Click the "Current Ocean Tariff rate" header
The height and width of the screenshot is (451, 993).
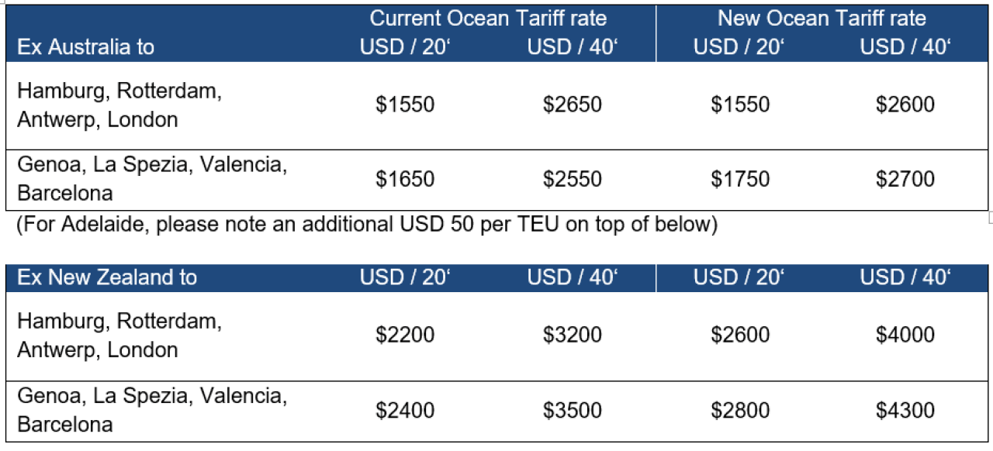[x=488, y=18]
